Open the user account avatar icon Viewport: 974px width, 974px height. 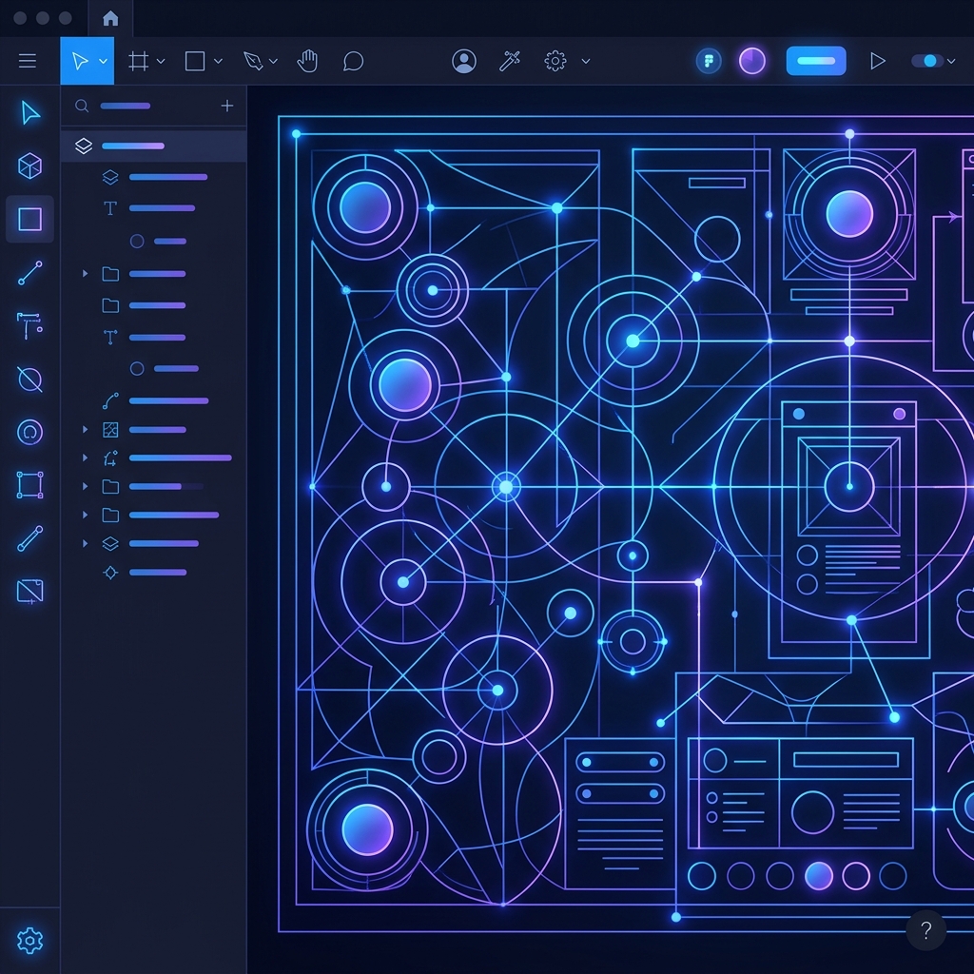464,61
